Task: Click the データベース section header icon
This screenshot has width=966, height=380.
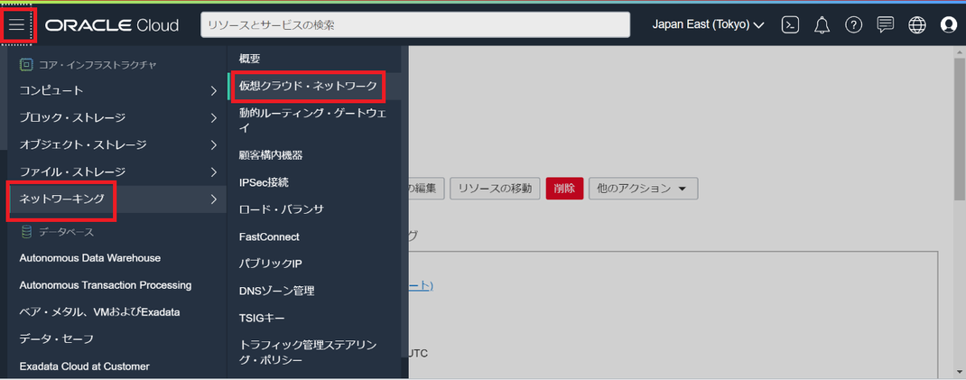Action: point(26,232)
